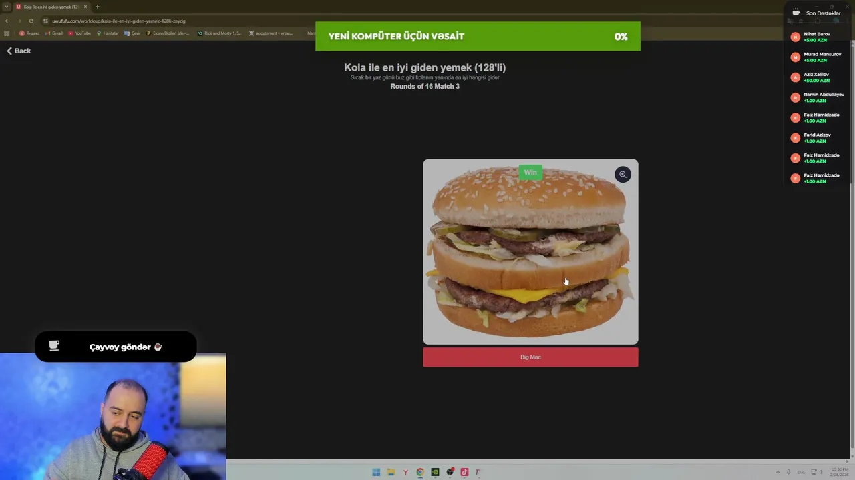Click the 'Rounds of 16 Match 3' text
The image size is (855, 480).
click(x=425, y=87)
